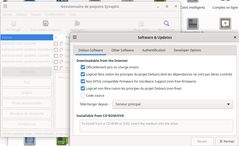
Task: Switch to the Other Software tab
Action: click(x=123, y=50)
